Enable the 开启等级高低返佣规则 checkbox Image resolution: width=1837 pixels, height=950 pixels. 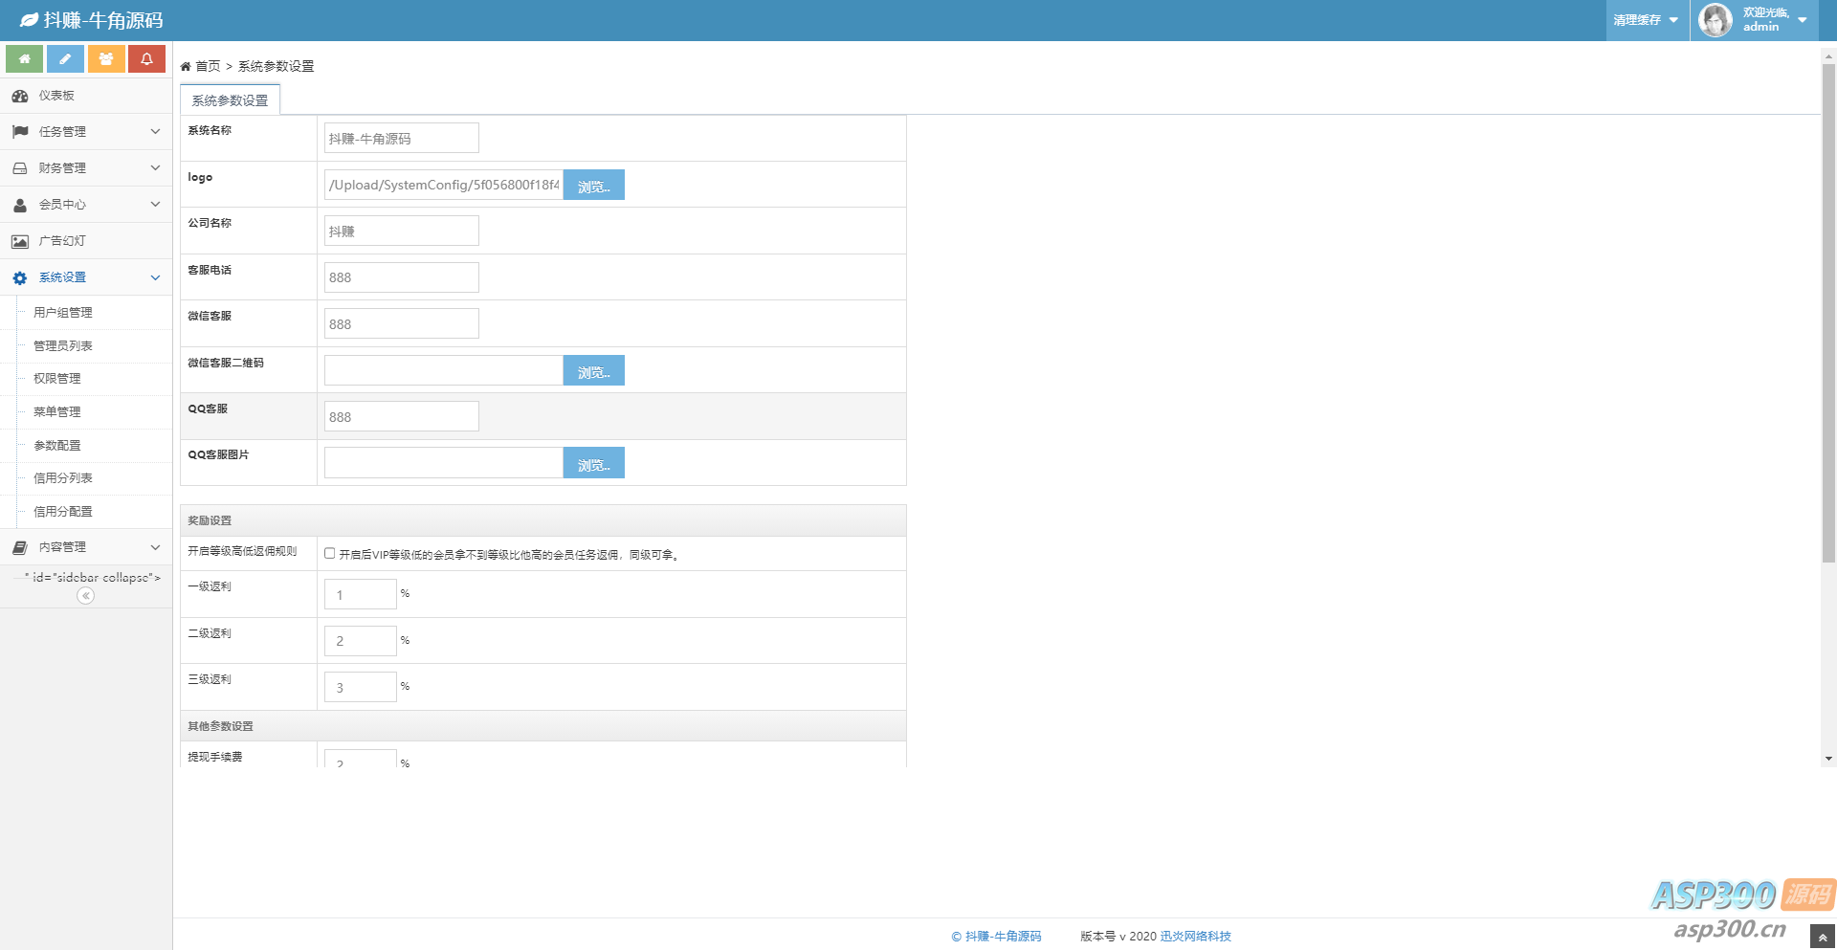(x=330, y=554)
